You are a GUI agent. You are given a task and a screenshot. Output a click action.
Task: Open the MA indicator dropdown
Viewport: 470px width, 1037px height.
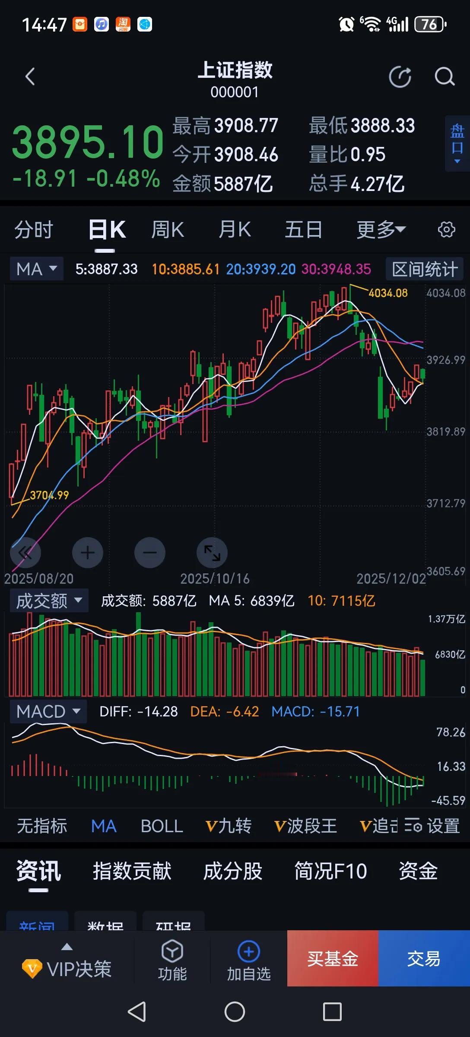[37, 269]
